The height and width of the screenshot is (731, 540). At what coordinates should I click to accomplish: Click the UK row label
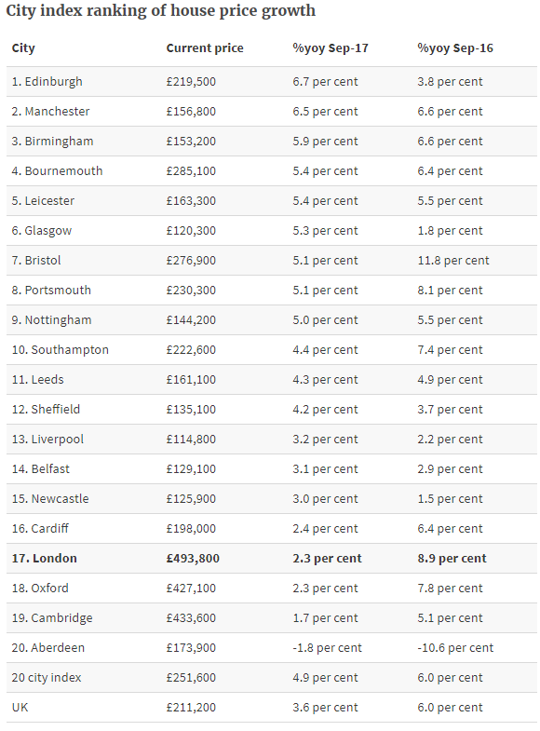coord(20,708)
